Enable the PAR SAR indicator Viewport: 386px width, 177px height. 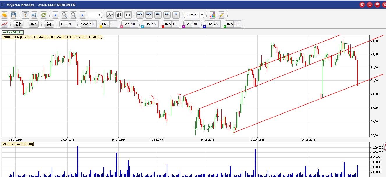18,24
